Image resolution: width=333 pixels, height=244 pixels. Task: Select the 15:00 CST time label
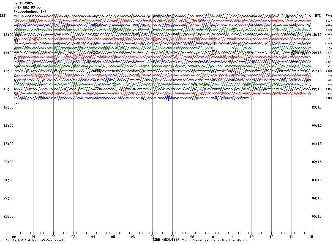[x=9, y=71]
